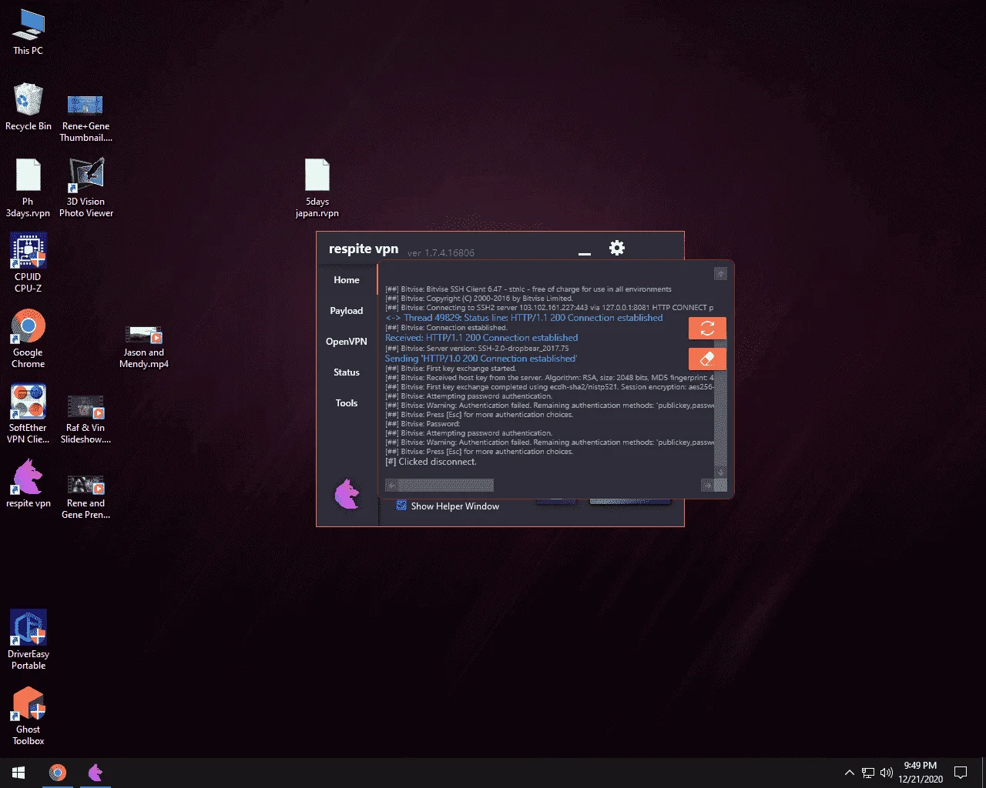Click the log scroll-down arrow
The width and height of the screenshot is (986, 788).
tap(720, 472)
